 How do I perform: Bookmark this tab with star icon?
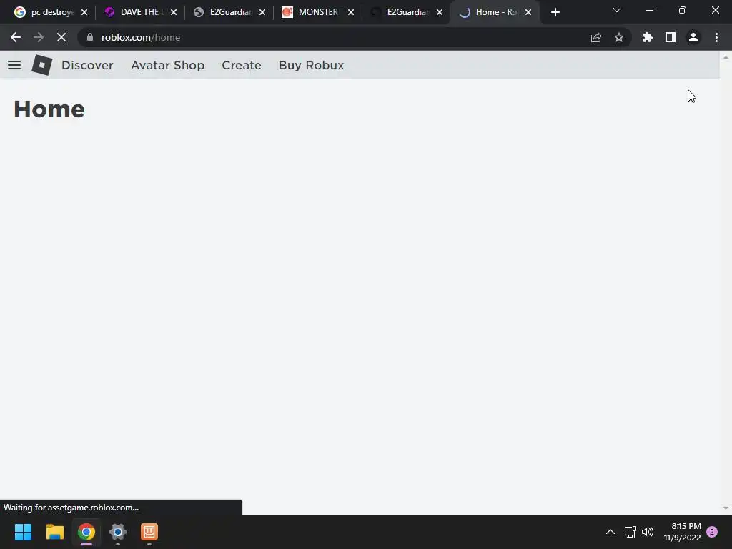pos(619,37)
